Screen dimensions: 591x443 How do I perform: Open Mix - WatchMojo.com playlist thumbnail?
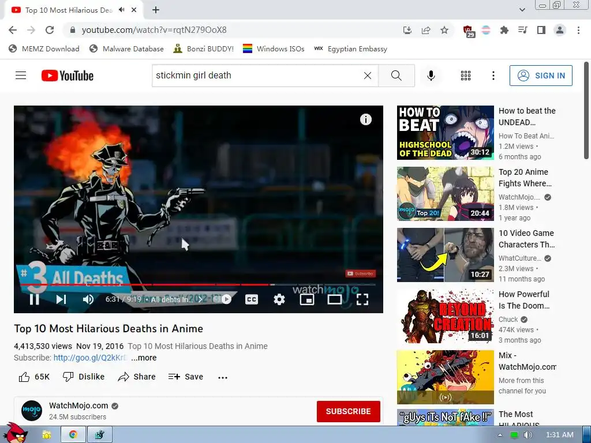[445, 377]
